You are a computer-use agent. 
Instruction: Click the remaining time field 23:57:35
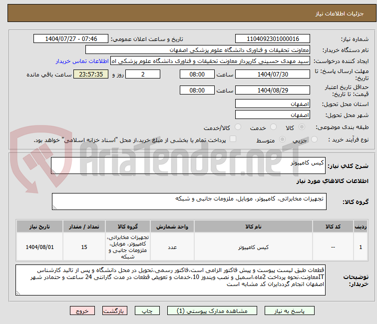pyautogui.click(x=91, y=74)
